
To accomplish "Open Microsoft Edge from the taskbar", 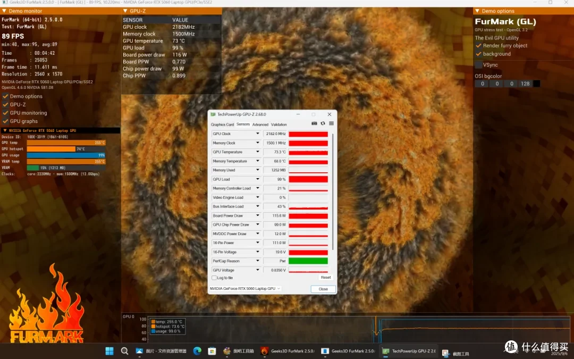I will tap(197, 351).
